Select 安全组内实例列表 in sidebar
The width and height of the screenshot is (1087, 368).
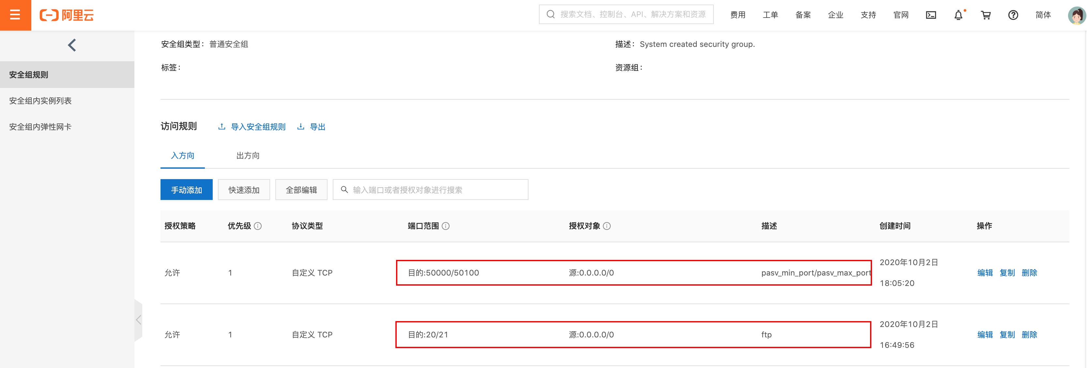[40, 101]
